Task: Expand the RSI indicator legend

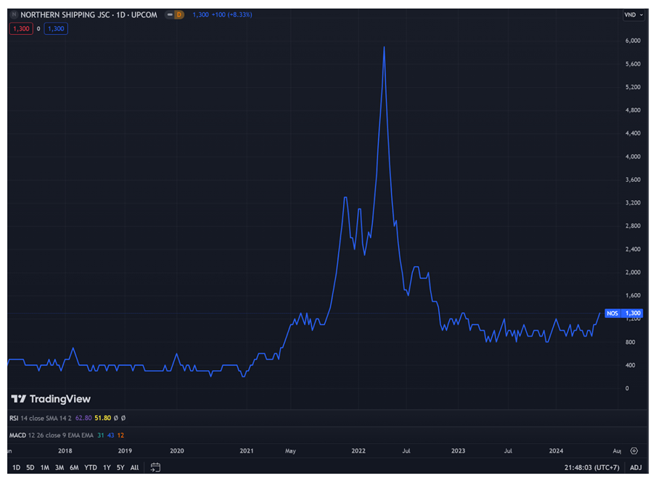Action: (14, 418)
